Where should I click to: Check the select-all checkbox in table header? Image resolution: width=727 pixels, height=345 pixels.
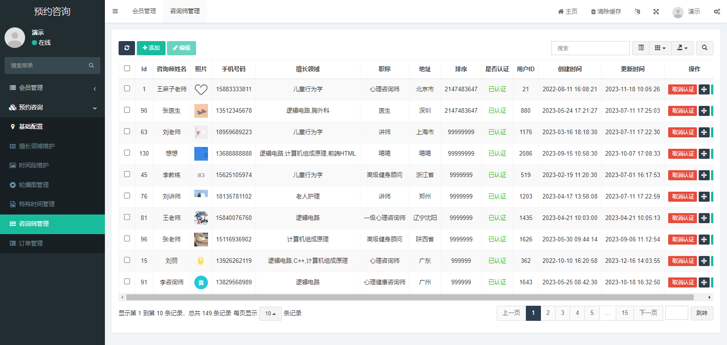pos(127,68)
